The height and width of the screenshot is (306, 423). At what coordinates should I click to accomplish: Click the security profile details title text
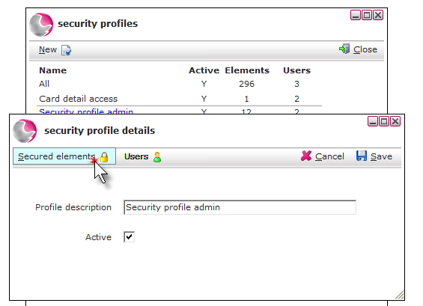coord(100,131)
